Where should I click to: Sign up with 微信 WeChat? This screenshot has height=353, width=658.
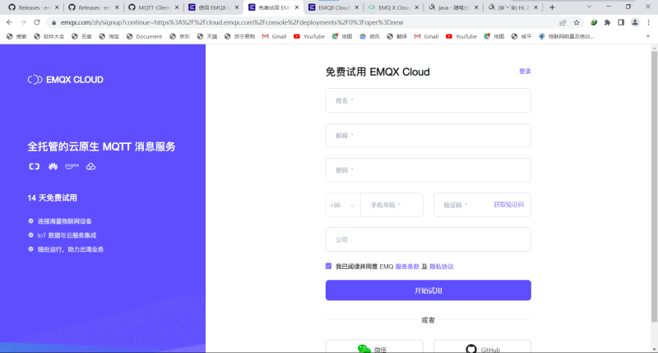click(x=374, y=346)
